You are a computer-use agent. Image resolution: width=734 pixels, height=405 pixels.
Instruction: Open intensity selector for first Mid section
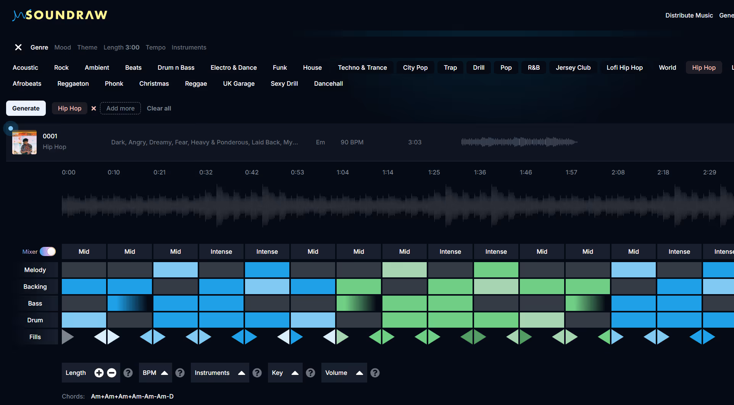click(84, 251)
